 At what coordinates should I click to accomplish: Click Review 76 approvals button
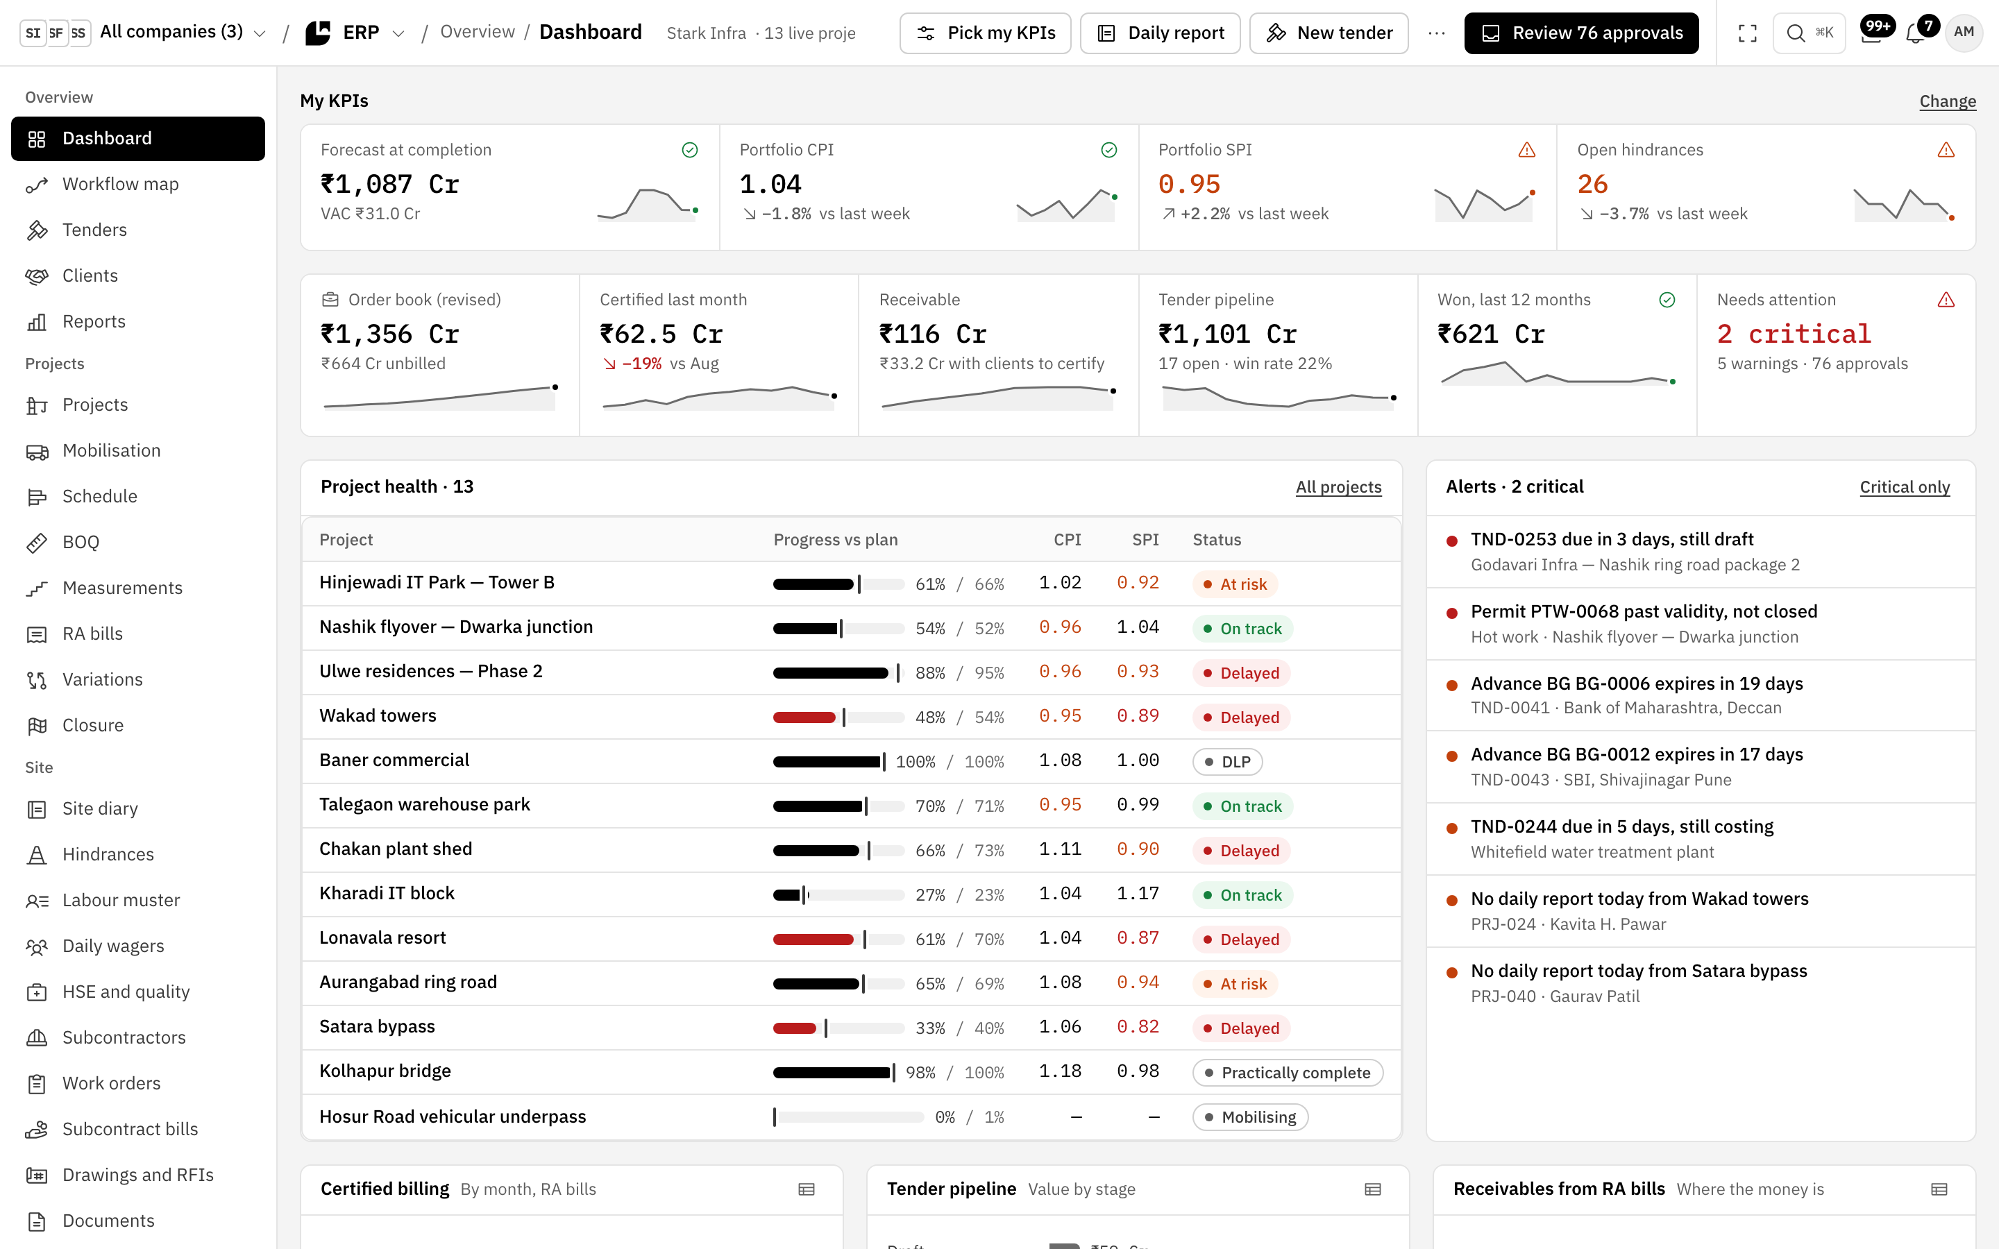[x=1581, y=33]
